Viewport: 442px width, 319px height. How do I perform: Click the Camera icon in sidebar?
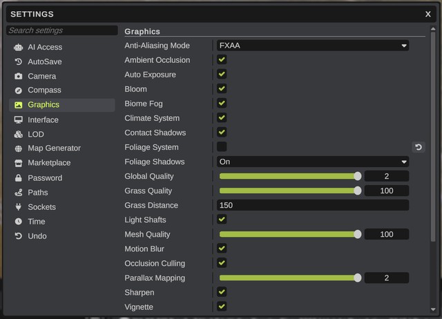(x=19, y=76)
